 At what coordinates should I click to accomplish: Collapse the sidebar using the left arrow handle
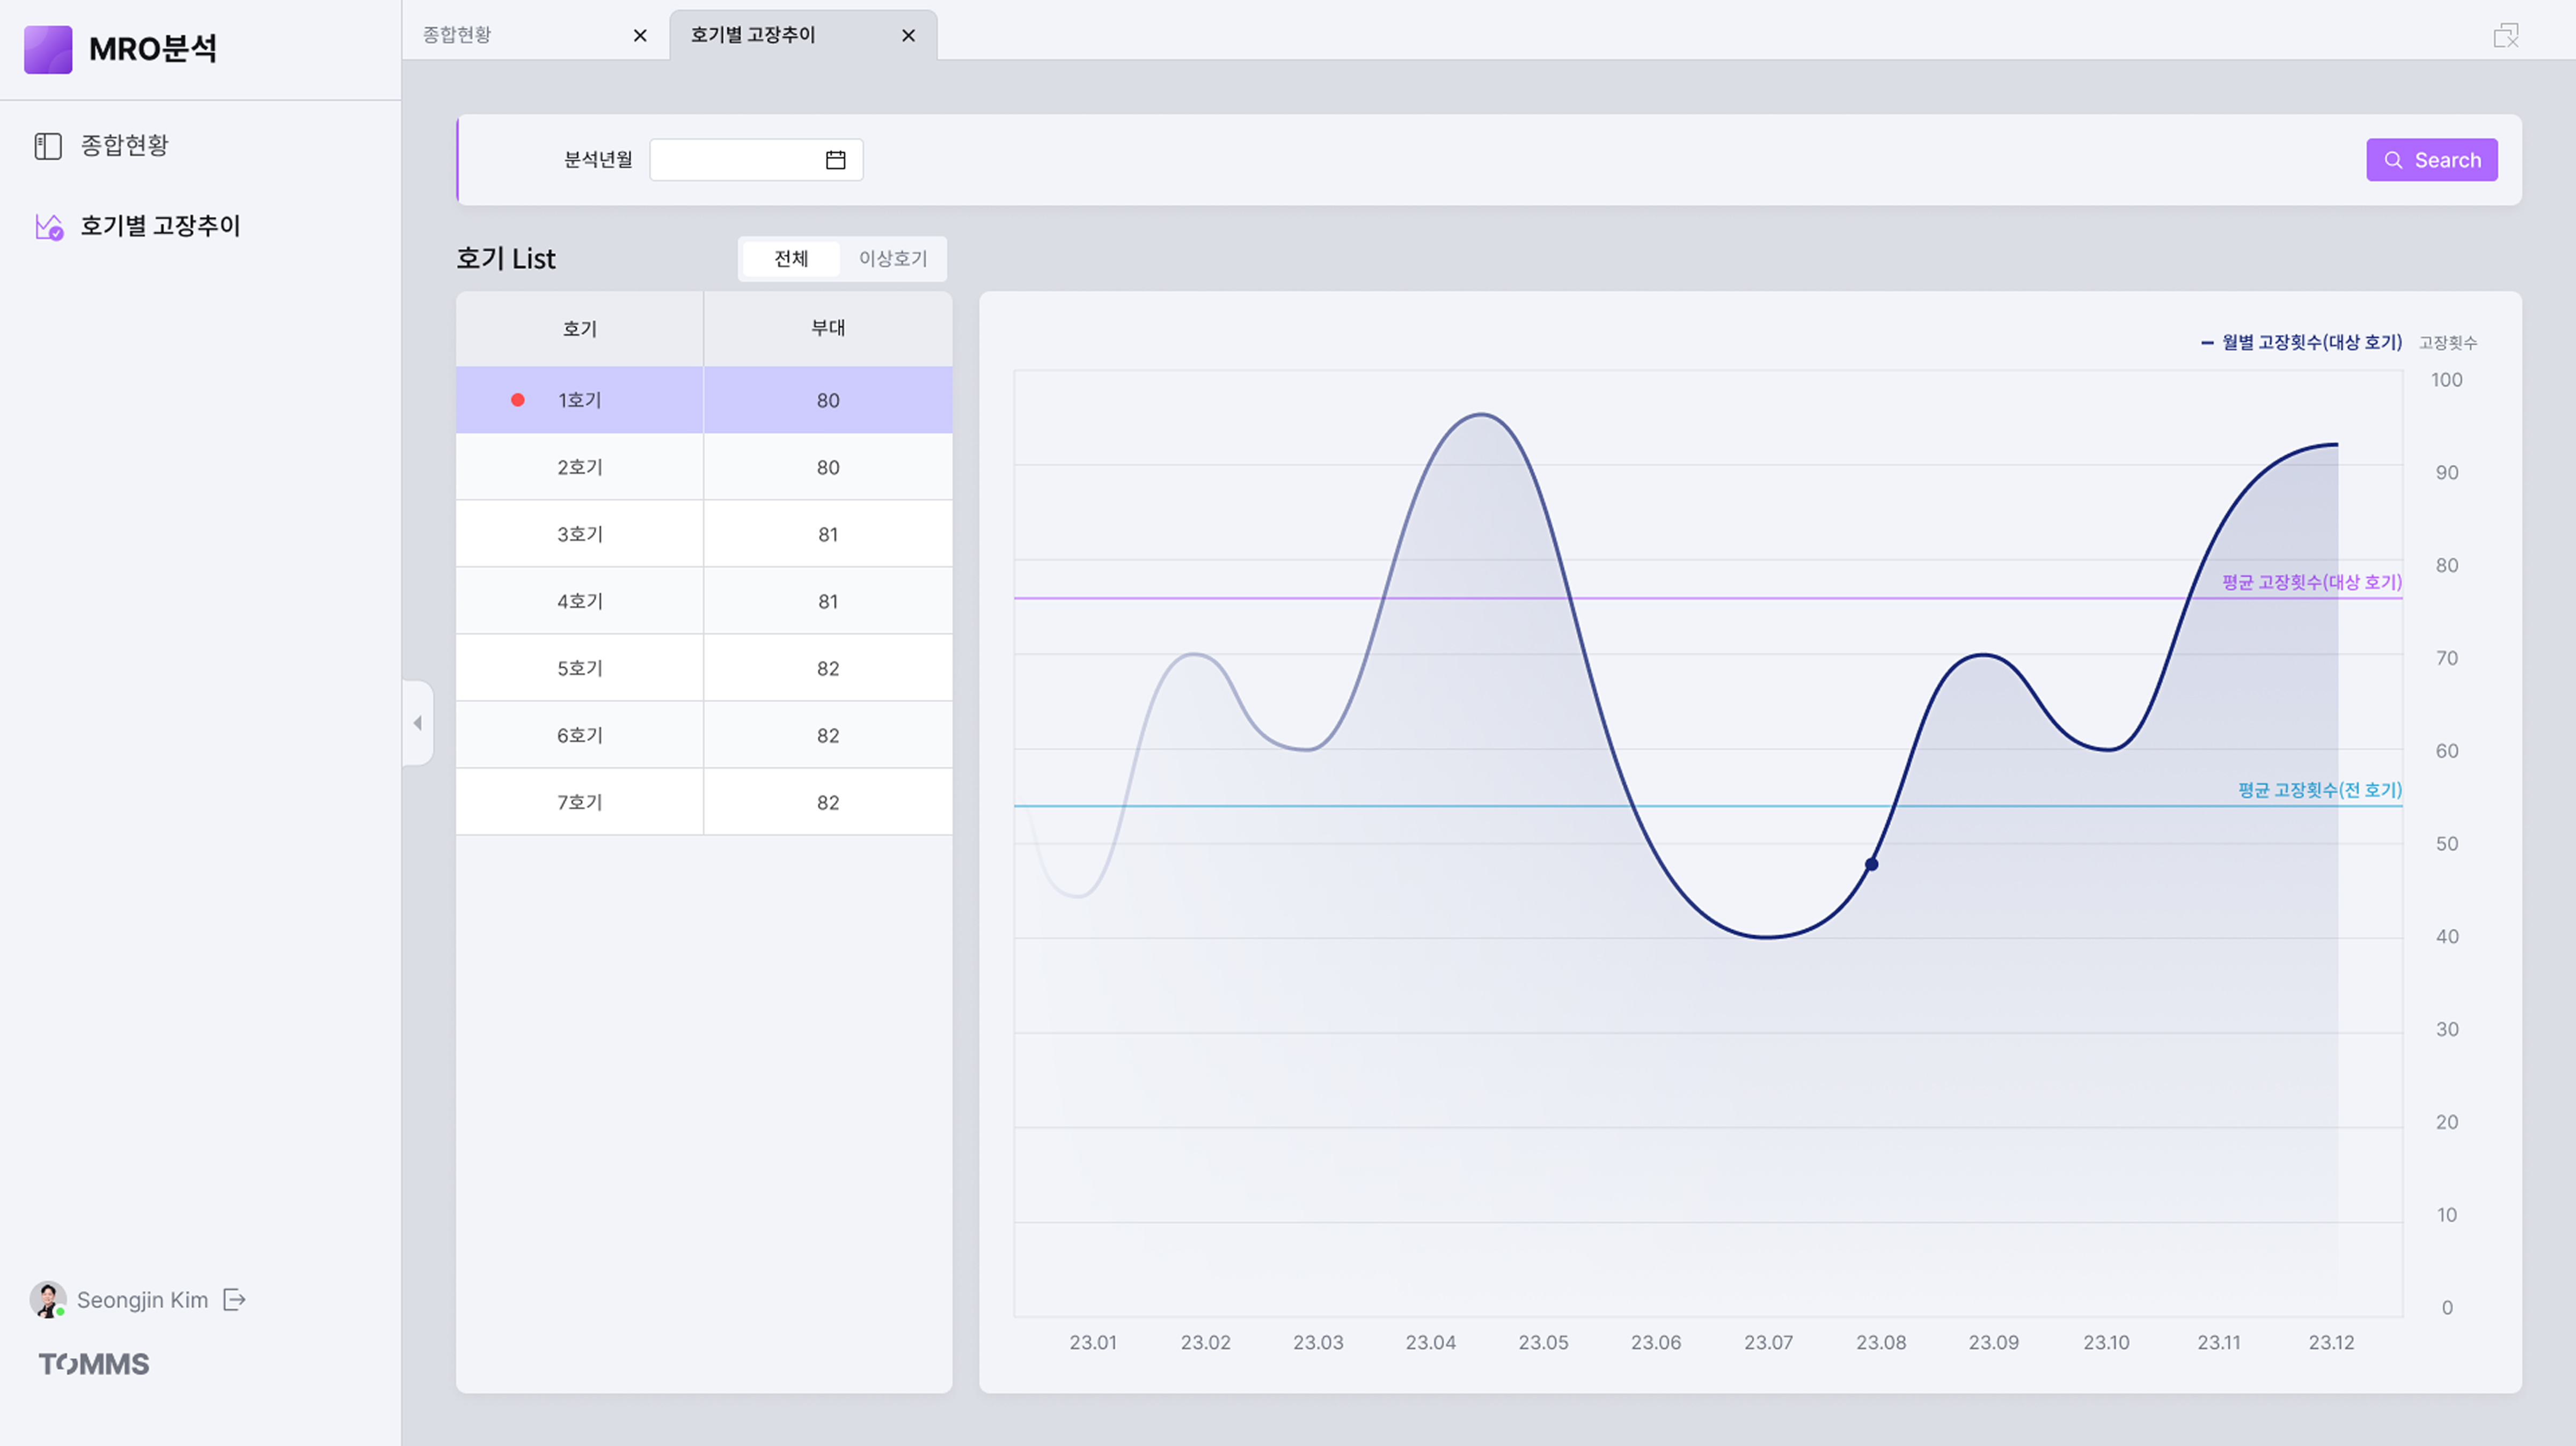(417, 722)
